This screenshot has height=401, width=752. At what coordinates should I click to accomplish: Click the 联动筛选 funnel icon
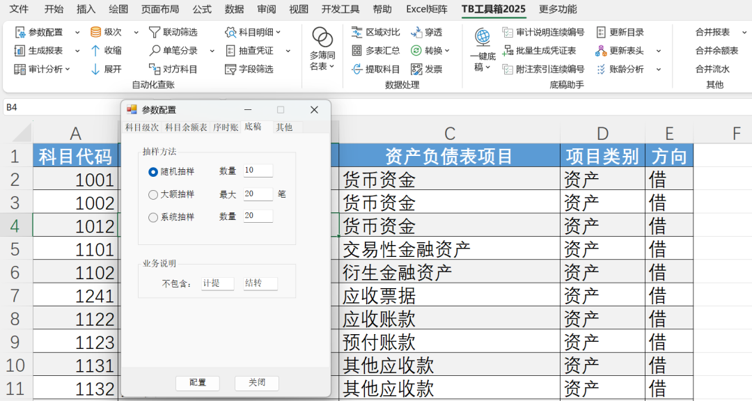click(x=155, y=32)
